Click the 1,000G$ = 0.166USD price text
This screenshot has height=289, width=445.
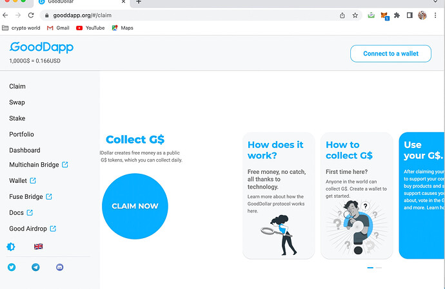35,61
